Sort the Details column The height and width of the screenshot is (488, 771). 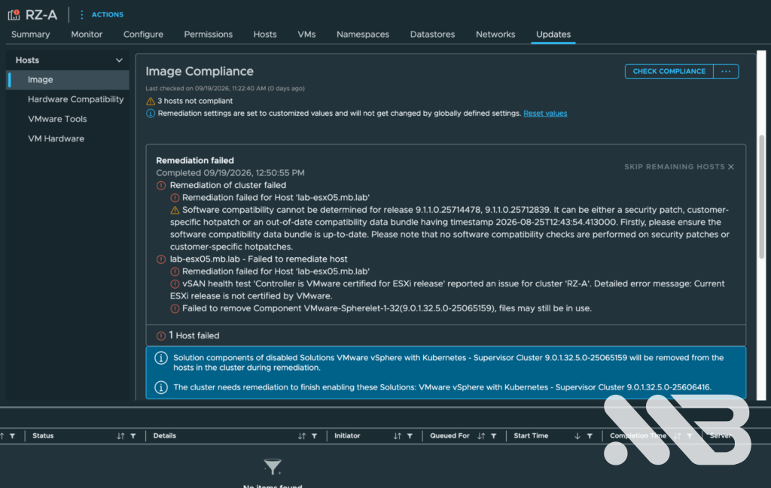point(301,436)
